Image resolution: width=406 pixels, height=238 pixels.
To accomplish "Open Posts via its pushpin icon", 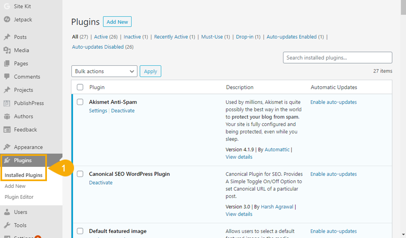I will point(7,37).
